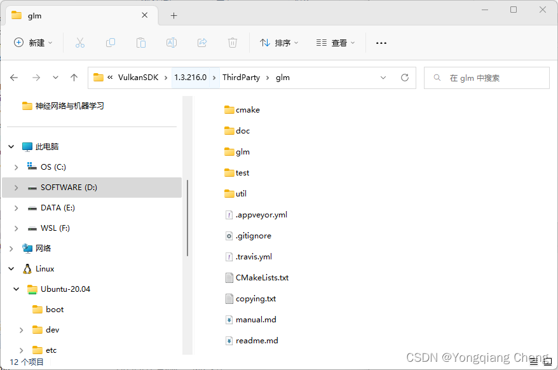Open the util folder
558x370 pixels.
[x=235, y=194]
